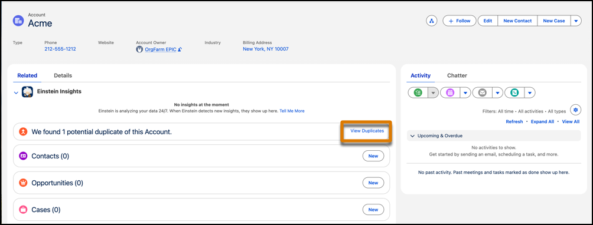Click the gray Email envelope icon
Image resolution: width=593 pixels, height=225 pixels.
pos(482,92)
